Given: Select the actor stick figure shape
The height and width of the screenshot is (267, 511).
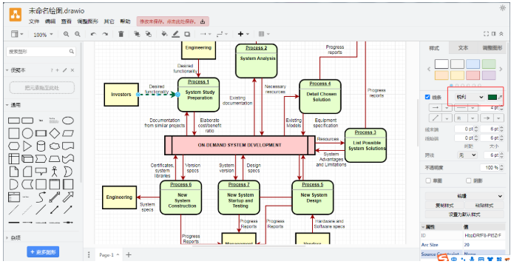Looking at the screenshot, I should coord(55,172).
